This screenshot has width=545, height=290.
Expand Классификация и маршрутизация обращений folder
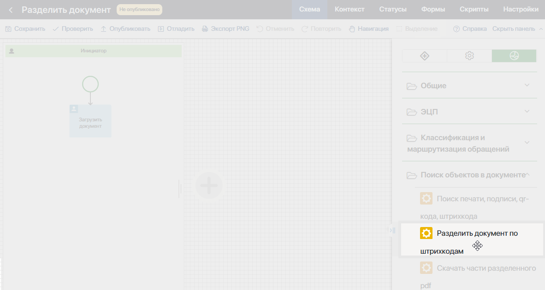pyautogui.click(x=469, y=143)
